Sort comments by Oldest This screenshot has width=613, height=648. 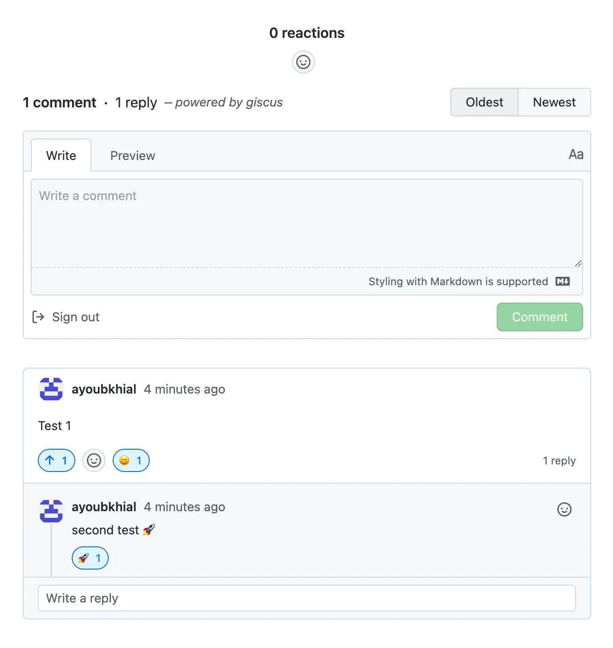pos(484,102)
